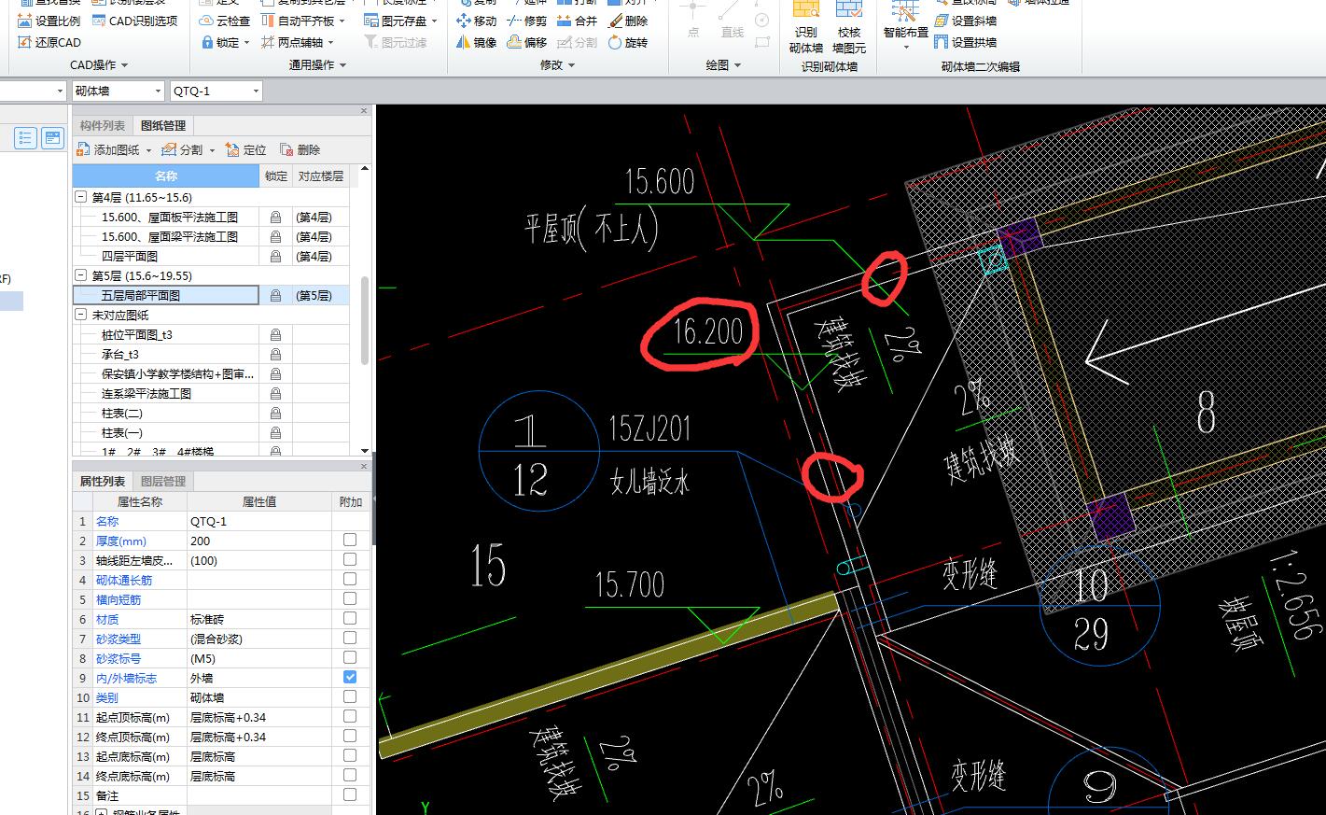This screenshot has width=1326, height=815.
Task: Toggle lock for 桩位平面图_t3 drawing
Action: [275, 334]
